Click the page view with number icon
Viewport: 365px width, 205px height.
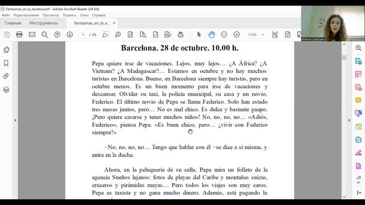131,35
